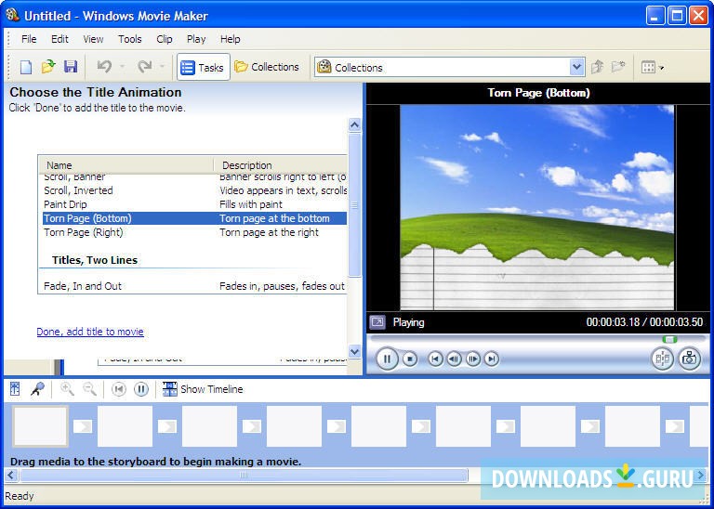This screenshot has width=714, height=509.
Task: Click the Movie Maker title bar icon
Action: pos(12,16)
